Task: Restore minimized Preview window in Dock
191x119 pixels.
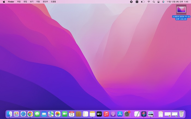Action: click(175, 114)
